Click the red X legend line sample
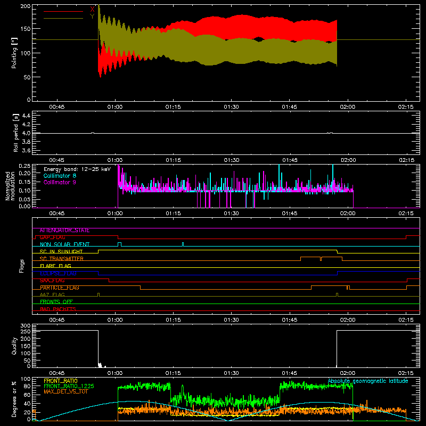The image size is (426, 426). (63, 11)
